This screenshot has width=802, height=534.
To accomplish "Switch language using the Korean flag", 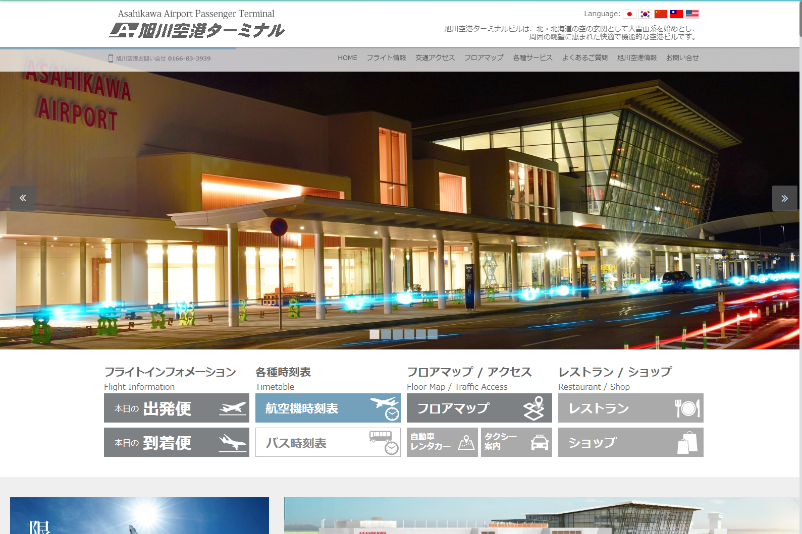I will coord(645,14).
